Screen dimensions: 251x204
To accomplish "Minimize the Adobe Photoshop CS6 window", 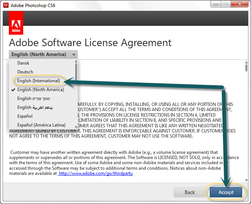I will (216, 4).
